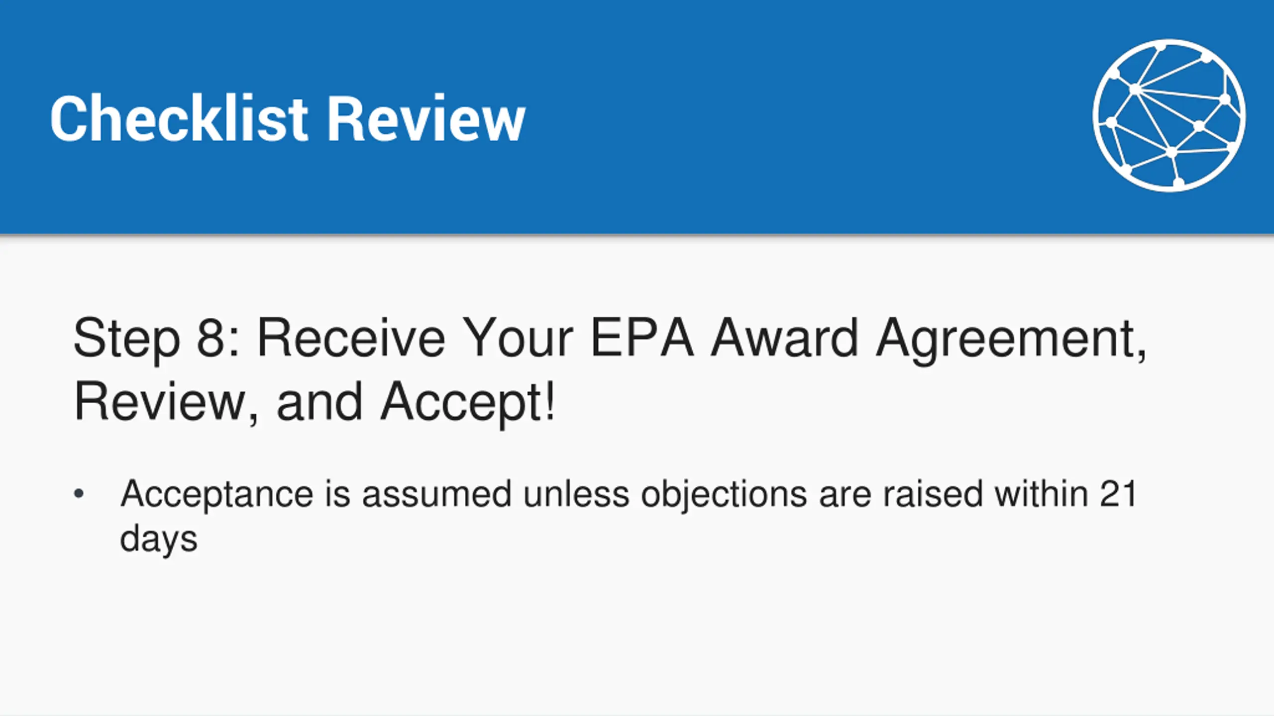Click the word "Receive" in the step heading
The width and height of the screenshot is (1274, 716).
(x=351, y=338)
